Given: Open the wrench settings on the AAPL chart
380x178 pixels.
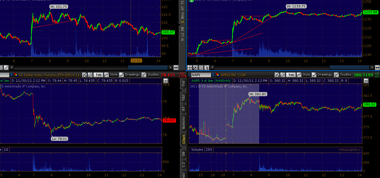Looking at the screenshot, I should pos(283,75).
